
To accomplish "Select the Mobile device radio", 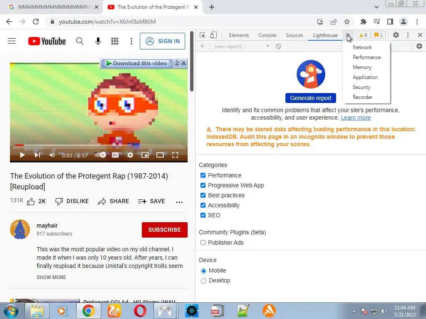I will tap(203, 271).
